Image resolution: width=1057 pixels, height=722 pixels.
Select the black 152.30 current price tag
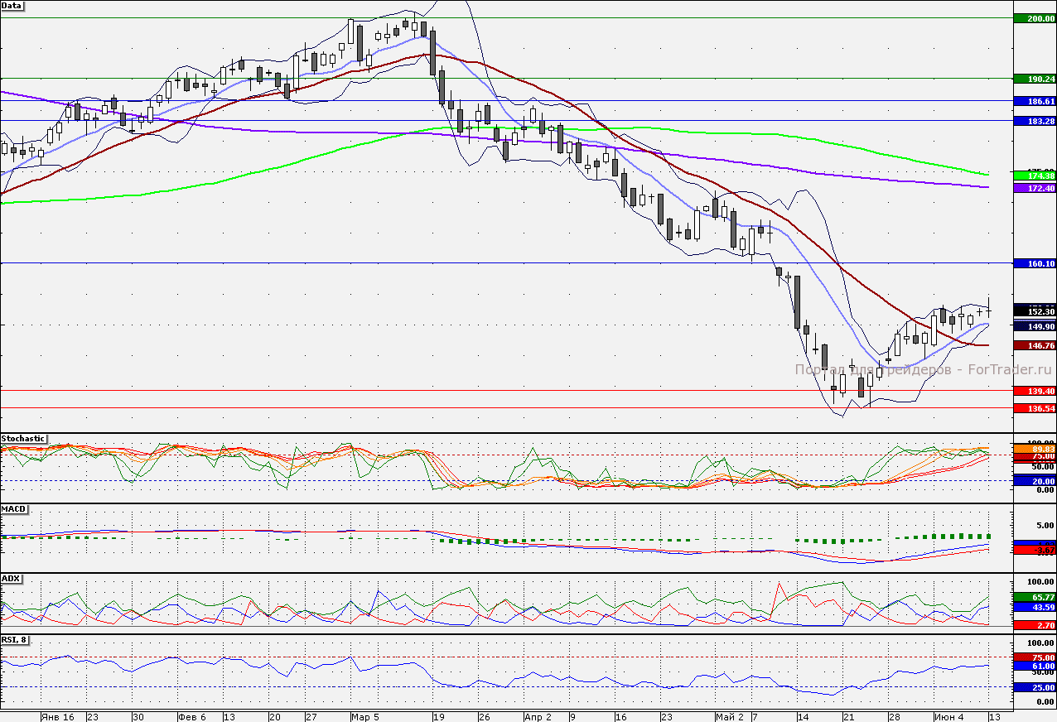[x=1035, y=311]
